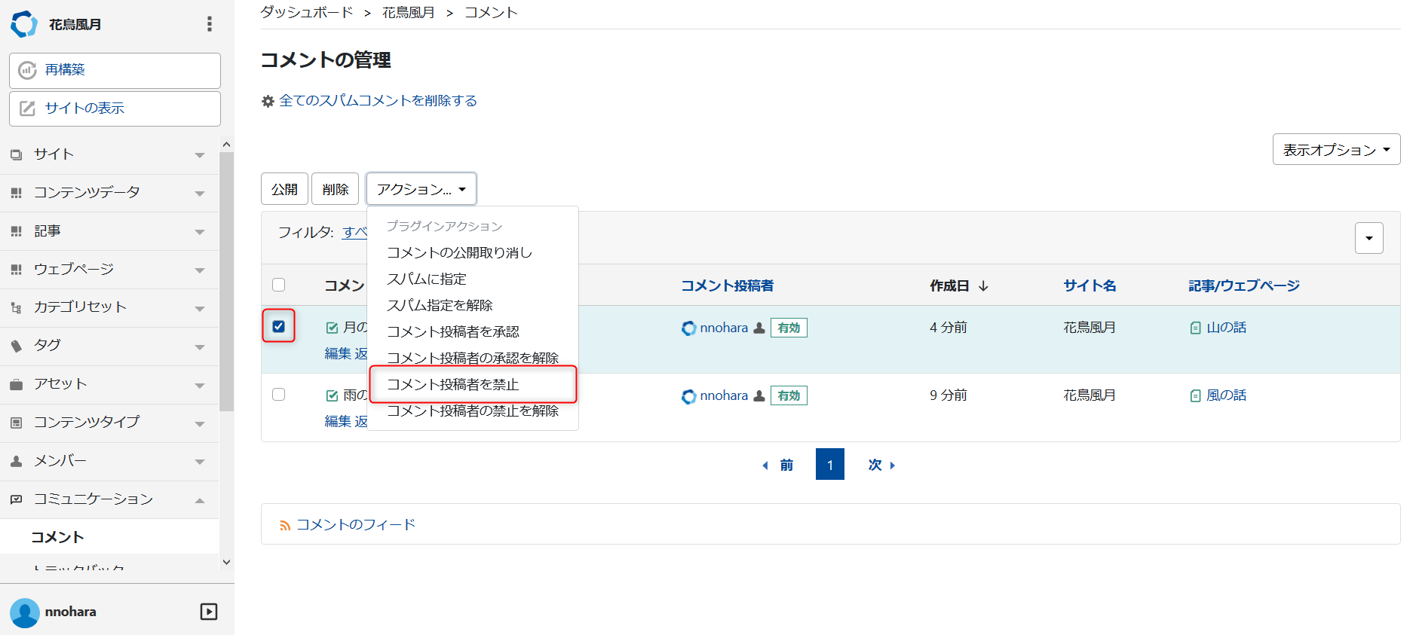Click the サイト sidebar icon
This screenshot has height=635, width=1416.
click(x=17, y=154)
